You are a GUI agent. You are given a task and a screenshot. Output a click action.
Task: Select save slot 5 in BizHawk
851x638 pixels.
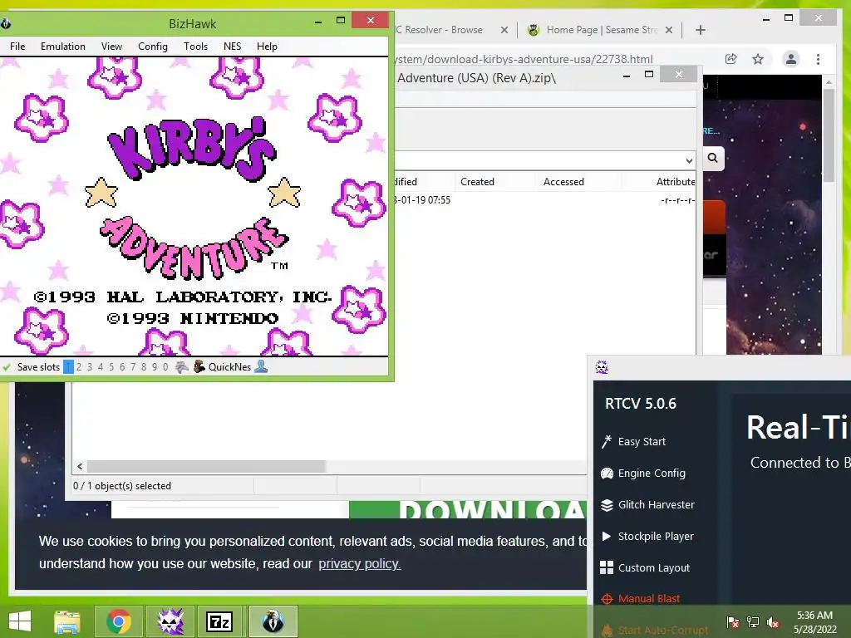(x=111, y=366)
